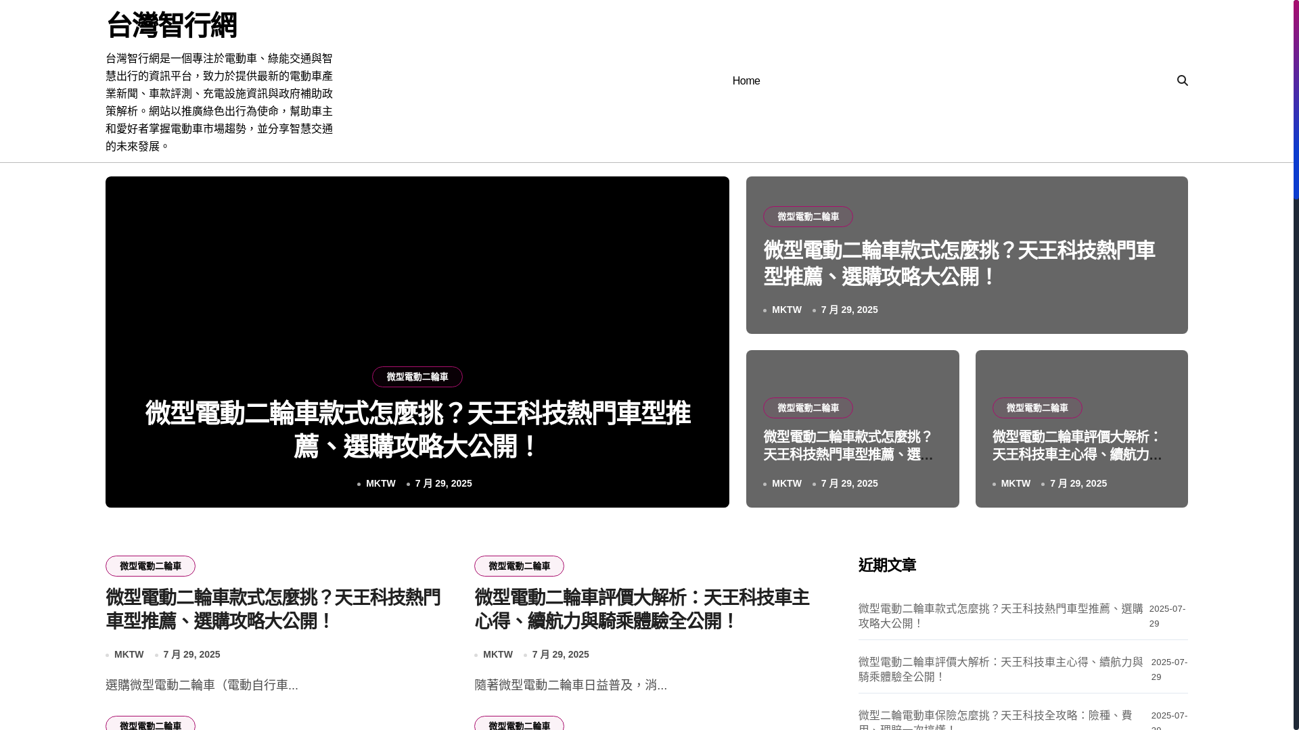Open the MKTW author on the large featured card

click(380, 483)
